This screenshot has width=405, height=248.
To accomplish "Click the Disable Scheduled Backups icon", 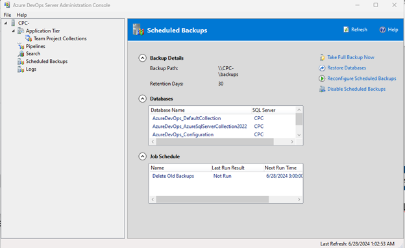I will 322,89.
